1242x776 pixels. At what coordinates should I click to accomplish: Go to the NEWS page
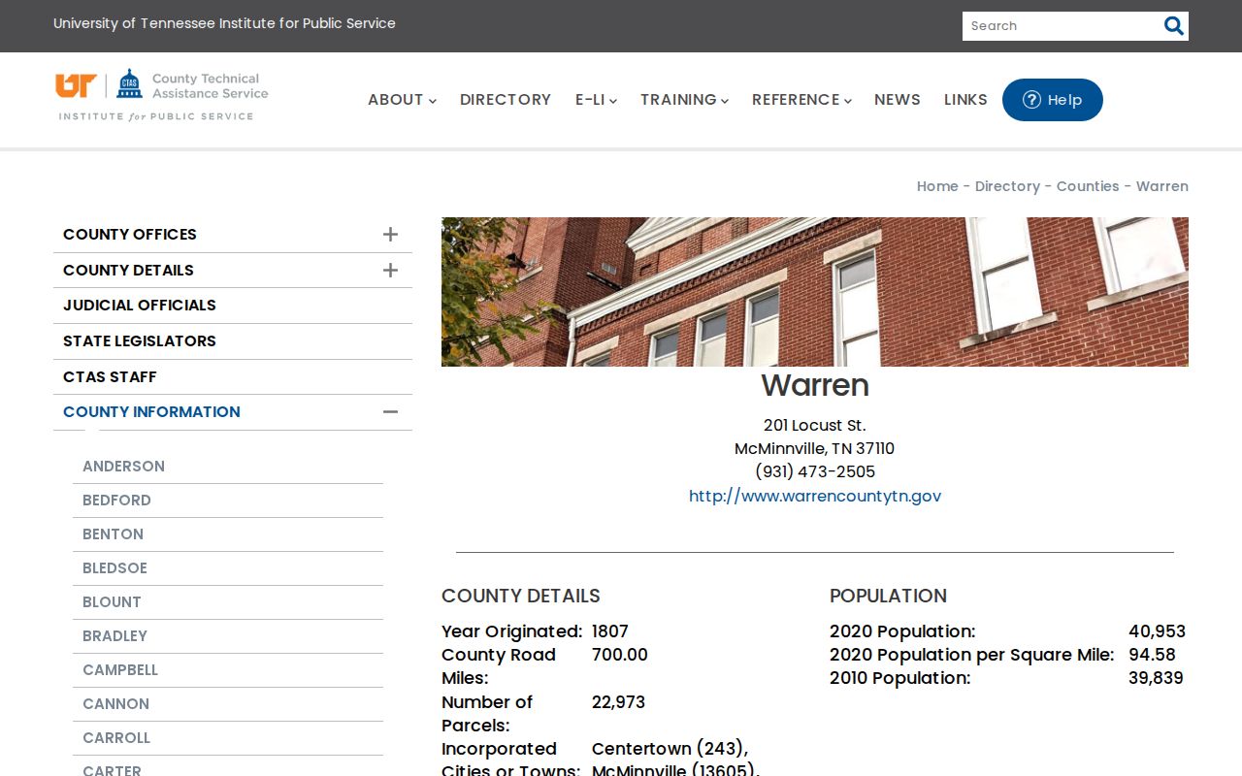pyautogui.click(x=898, y=100)
